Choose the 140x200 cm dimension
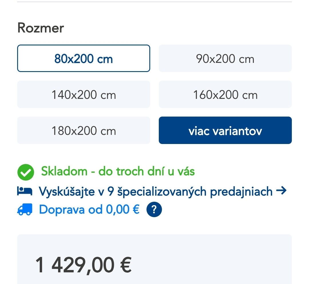Image resolution: width=309 pixels, height=284 pixels. point(84,94)
